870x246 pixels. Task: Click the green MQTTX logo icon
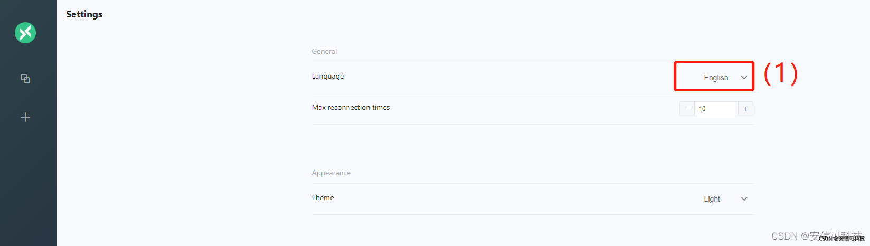(x=25, y=33)
